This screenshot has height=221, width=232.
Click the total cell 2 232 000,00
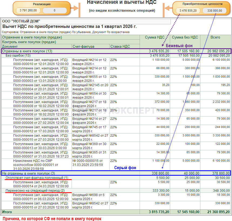(x=221, y=102)
